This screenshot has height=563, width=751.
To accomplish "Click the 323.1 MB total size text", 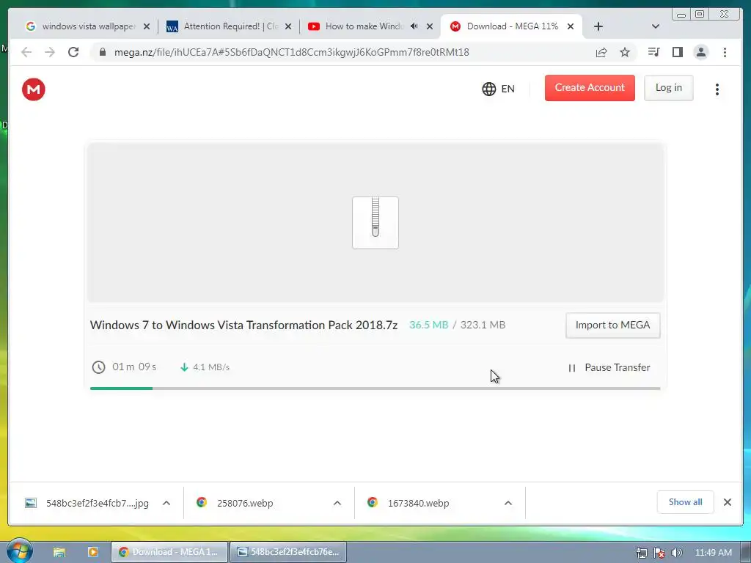I will (x=483, y=325).
